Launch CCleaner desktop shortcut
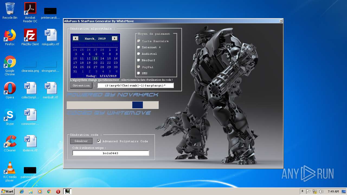This screenshot has height=195, width=347. coord(10,144)
